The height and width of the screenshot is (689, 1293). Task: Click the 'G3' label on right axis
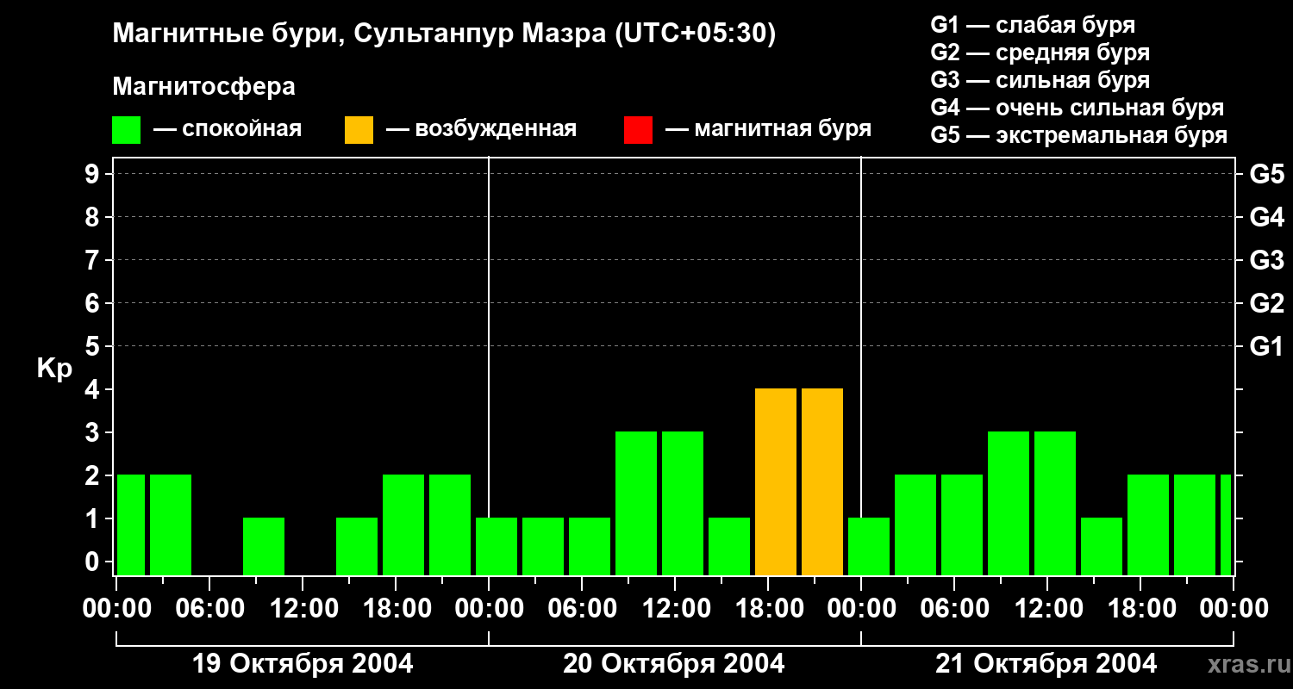point(1266,260)
